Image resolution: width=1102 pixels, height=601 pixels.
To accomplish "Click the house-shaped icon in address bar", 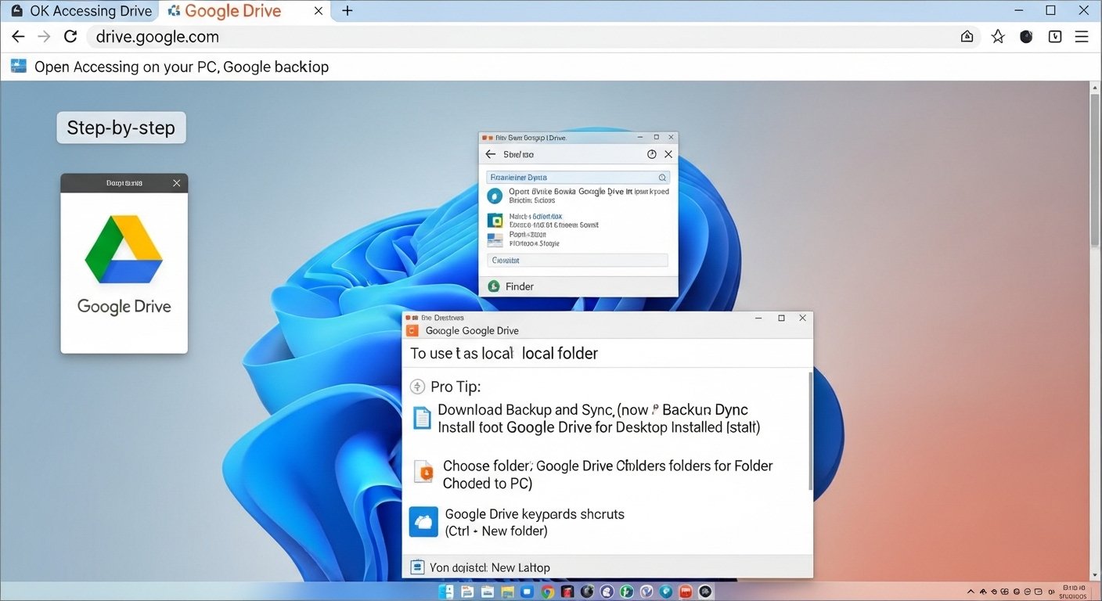I will click(x=967, y=37).
